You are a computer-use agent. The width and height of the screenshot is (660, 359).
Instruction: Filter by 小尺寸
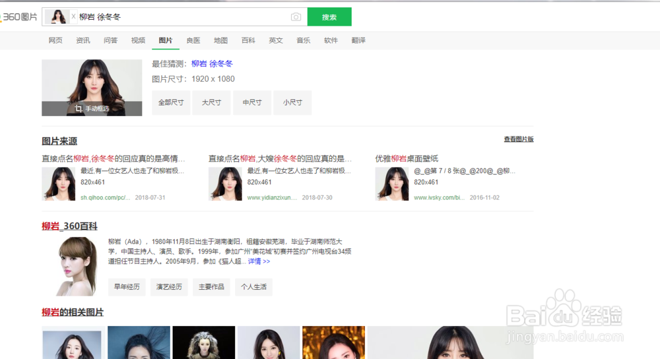point(292,102)
